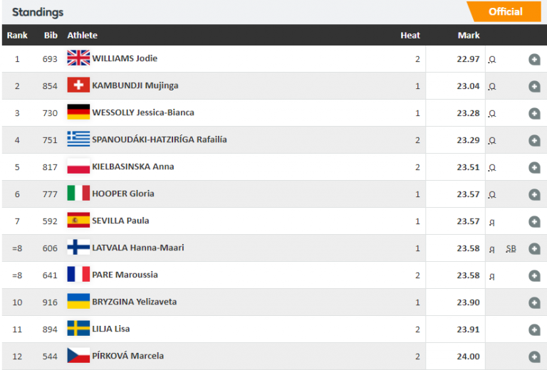Open athlete profile for Pare Maroussia
Screen dimensions: 547x370
tap(125, 275)
